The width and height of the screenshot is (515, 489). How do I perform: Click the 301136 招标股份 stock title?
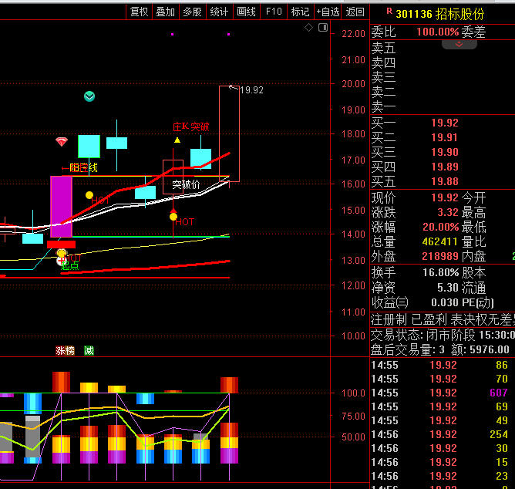click(440, 14)
